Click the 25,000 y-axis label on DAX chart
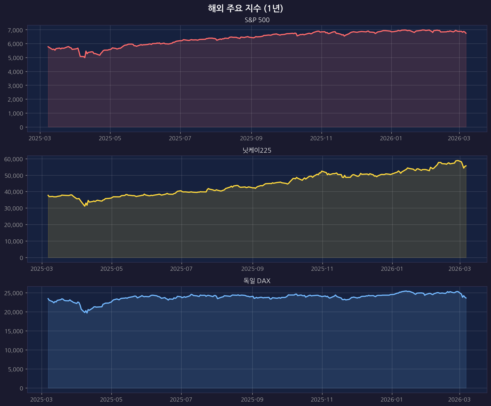The image size is (491, 406). (x=14, y=293)
